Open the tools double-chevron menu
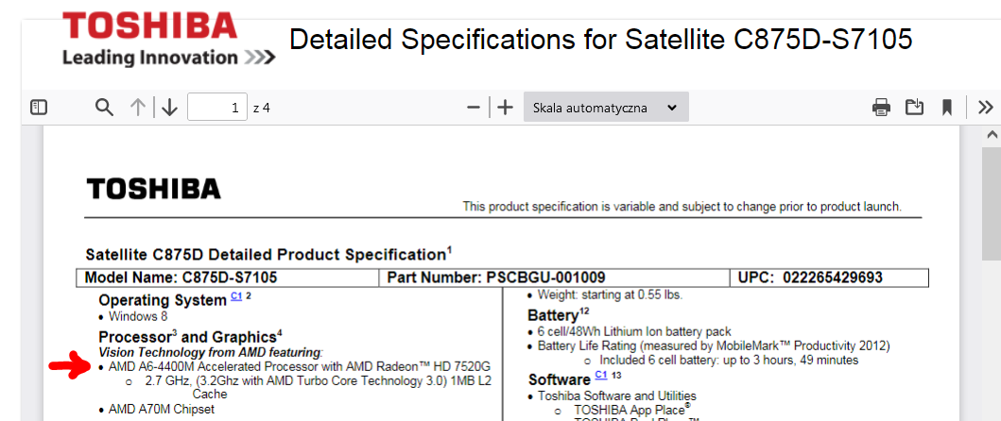 pyautogui.click(x=986, y=108)
